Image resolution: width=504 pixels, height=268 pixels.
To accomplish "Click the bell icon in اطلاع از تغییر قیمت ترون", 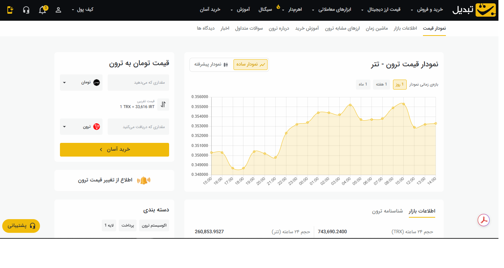I will point(144,180).
